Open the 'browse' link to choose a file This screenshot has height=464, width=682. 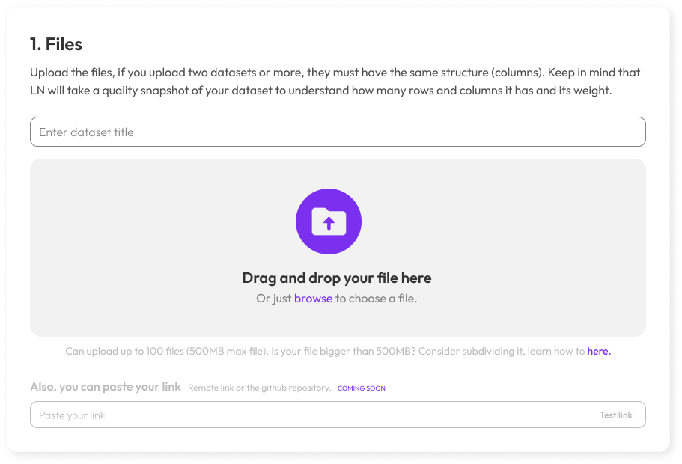coord(313,298)
